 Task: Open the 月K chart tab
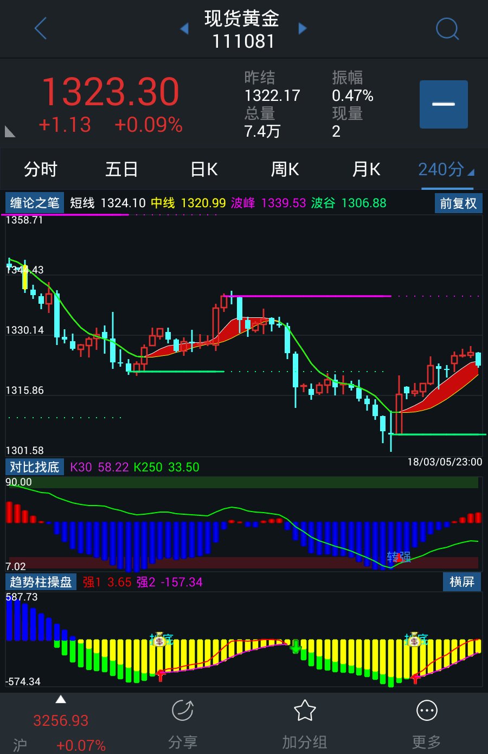[x=366, y=169]
